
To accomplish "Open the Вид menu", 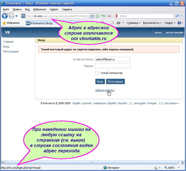I will 27,9.
